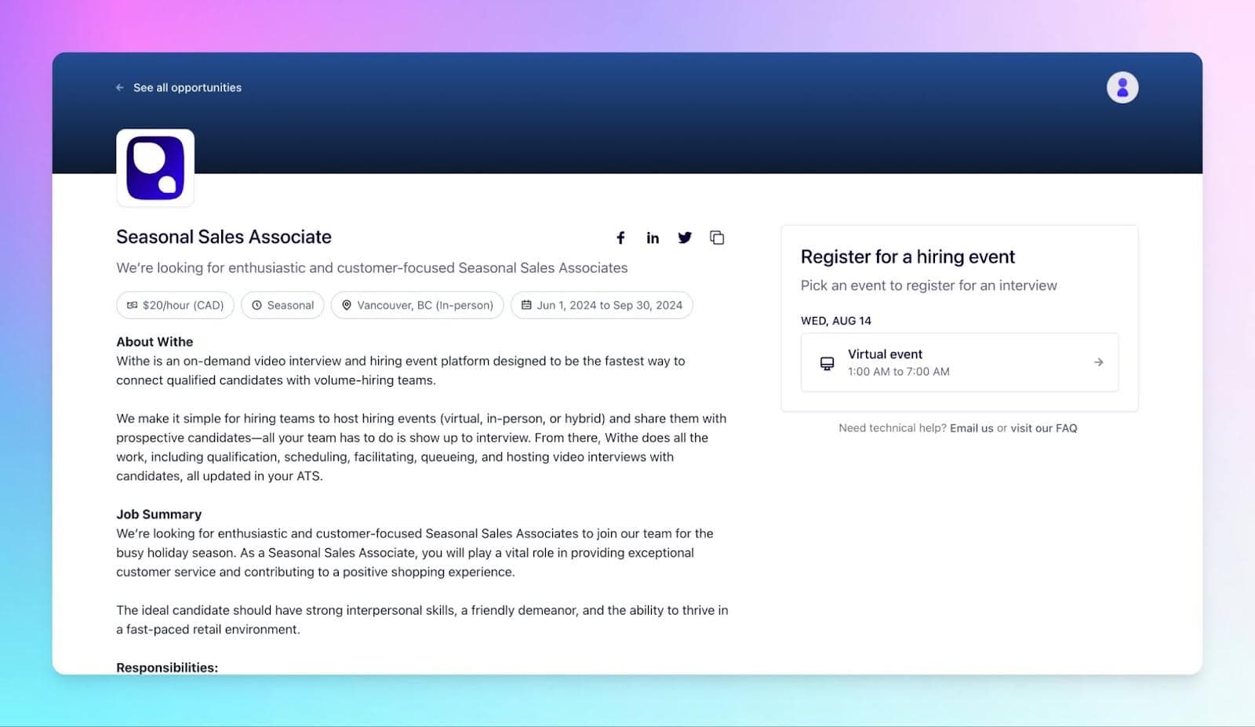Click the 1:00 AM to 7:00 AM time text
1255x727 pixels.
[899, 372]
